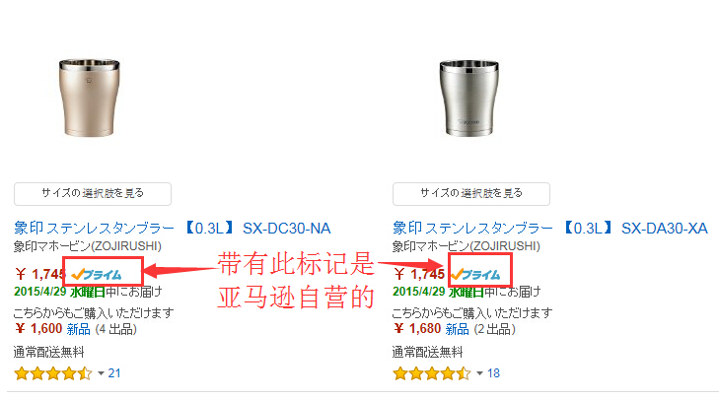Screen dimensions: 719x400
Task: Click the ¥1,680 new-offer price
Action: coord(417,329)
